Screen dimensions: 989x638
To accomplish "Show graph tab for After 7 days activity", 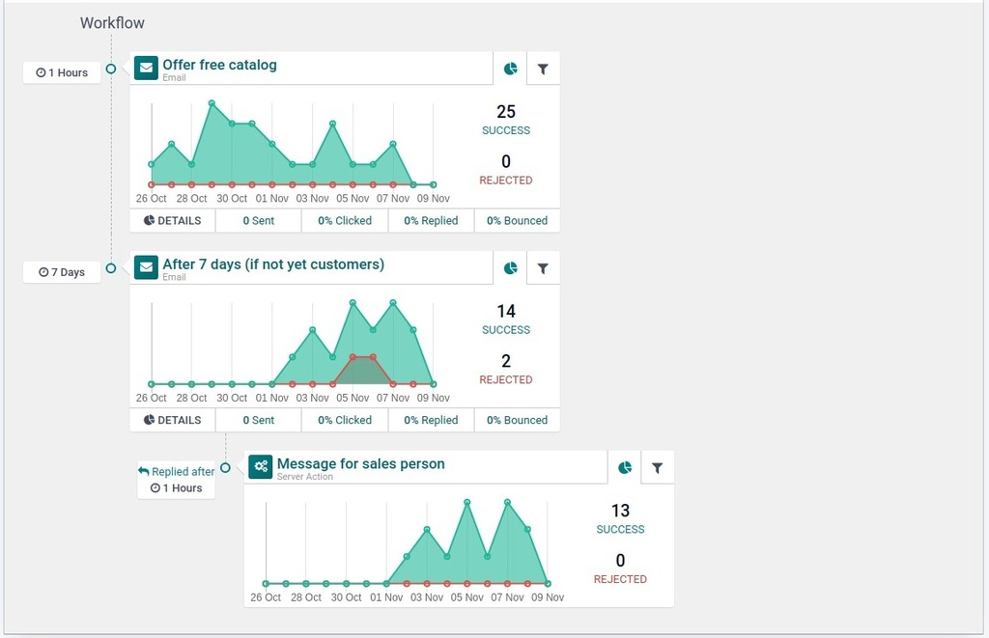I will click(511, 268).
